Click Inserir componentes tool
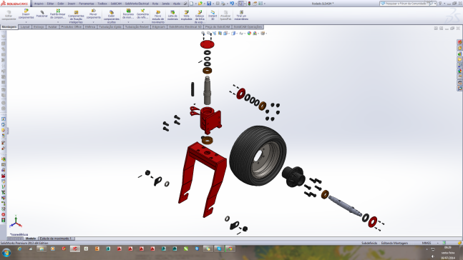 click(26, 14)
